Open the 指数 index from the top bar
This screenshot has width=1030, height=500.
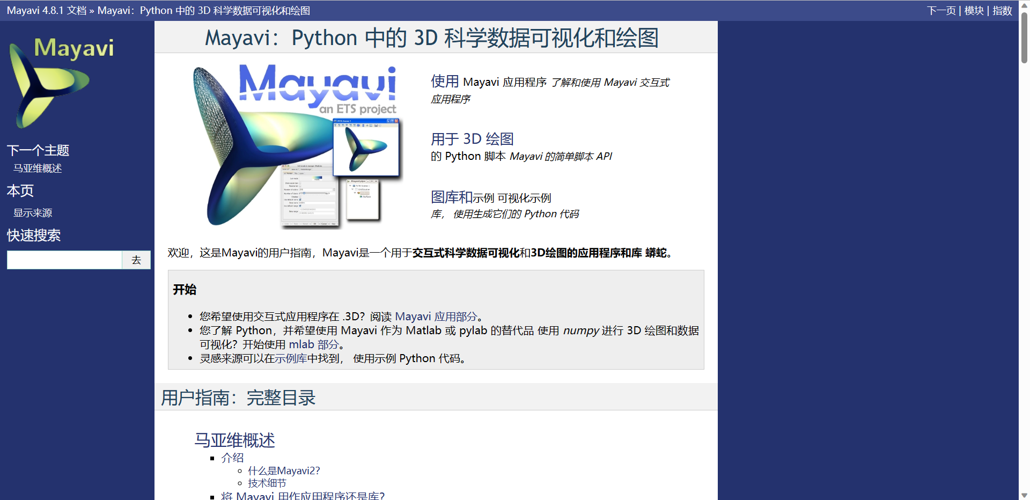(1003, 10)
